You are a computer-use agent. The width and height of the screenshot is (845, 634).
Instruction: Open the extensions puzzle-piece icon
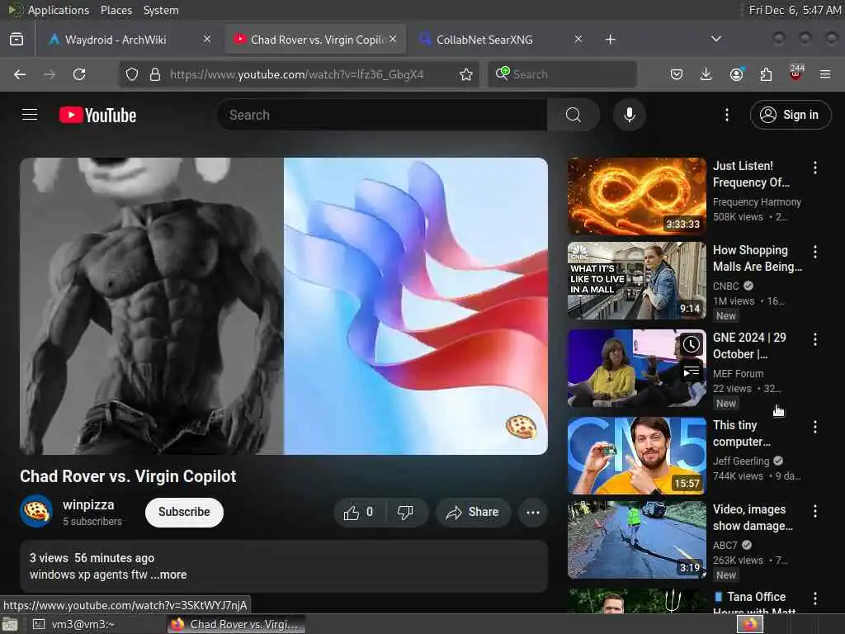coord(766,74)
